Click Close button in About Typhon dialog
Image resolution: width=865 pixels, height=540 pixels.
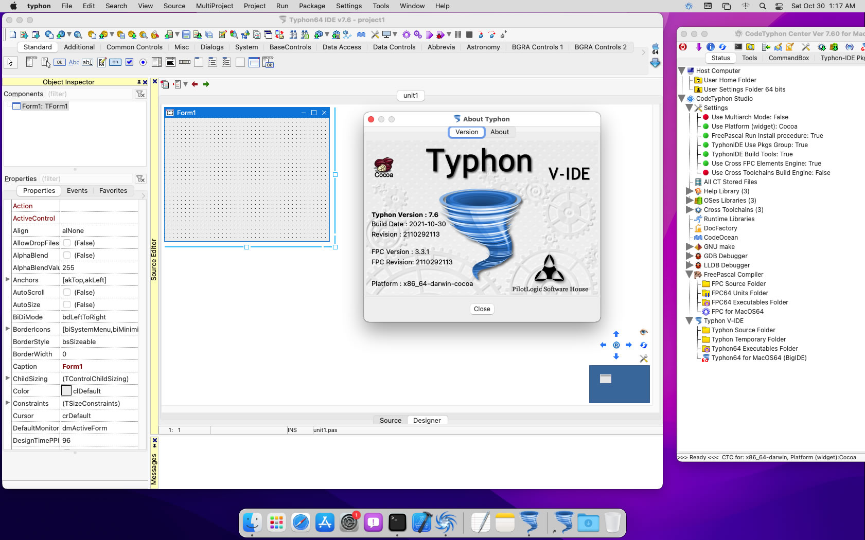click(482, 309)
